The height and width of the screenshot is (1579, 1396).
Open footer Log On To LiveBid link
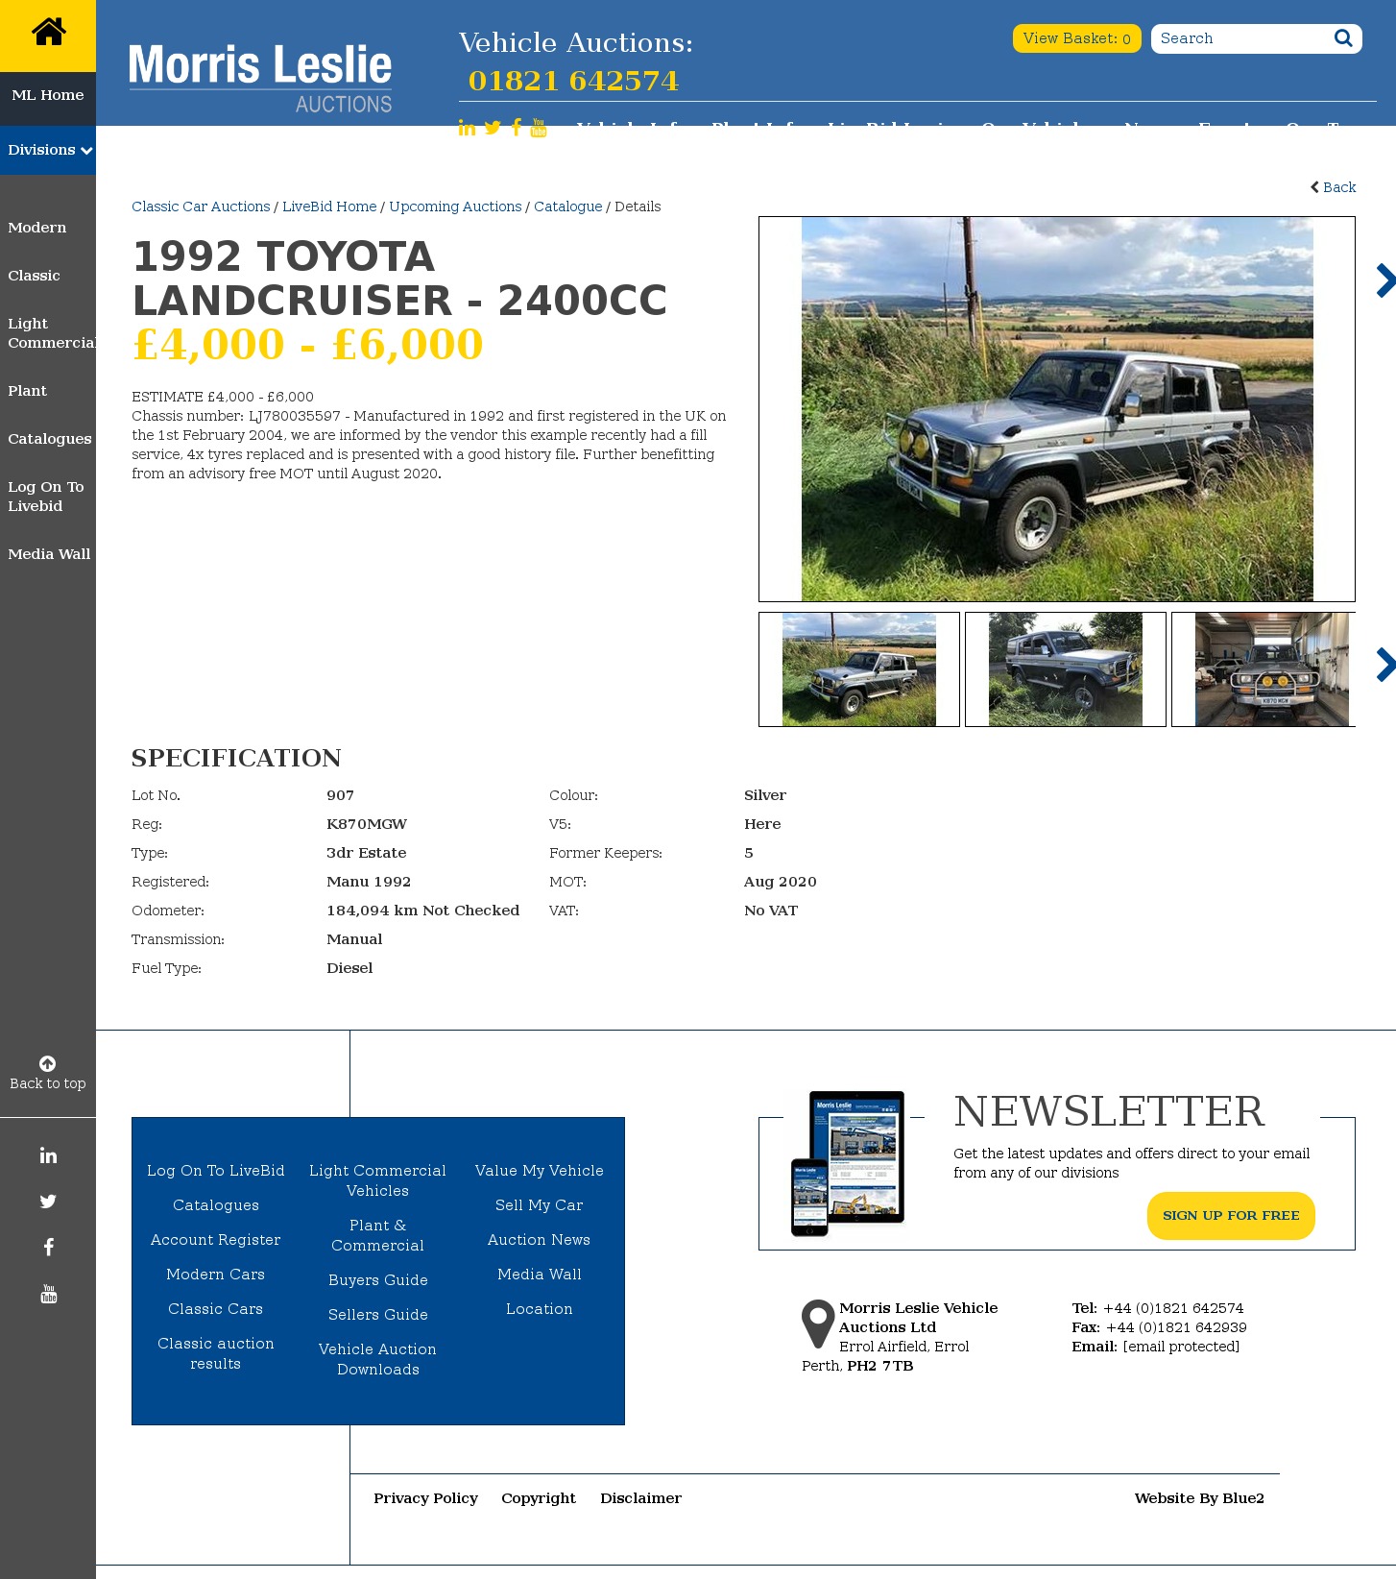[x=216, y=1171]
